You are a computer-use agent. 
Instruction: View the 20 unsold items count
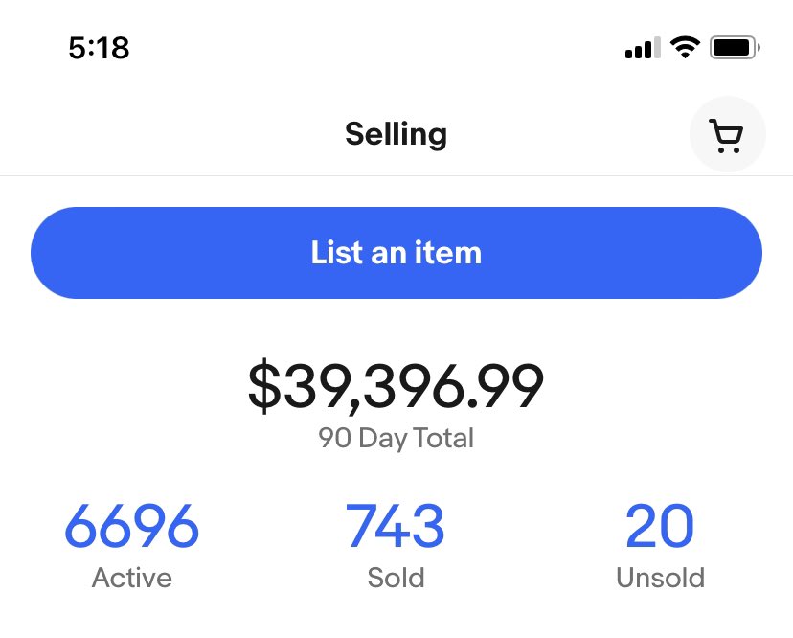pos(660,526)
